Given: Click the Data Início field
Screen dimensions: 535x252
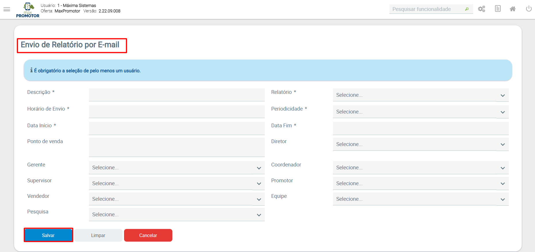Looking at the screenshot, I should click(x=177, y=128).
